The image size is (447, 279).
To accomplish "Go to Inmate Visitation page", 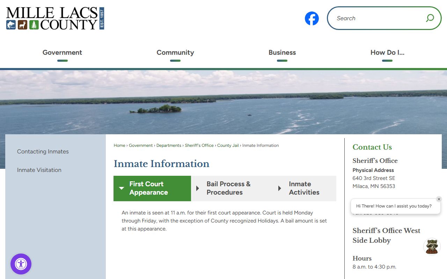I will [39, 170].
